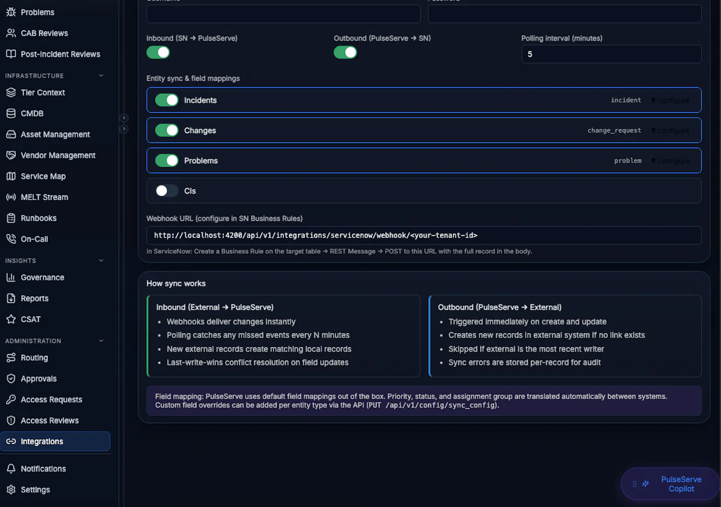The width and height of the screenshot is (721, 507).
Task: Click the Webhook URL field
Action: [x=424, y=235]
